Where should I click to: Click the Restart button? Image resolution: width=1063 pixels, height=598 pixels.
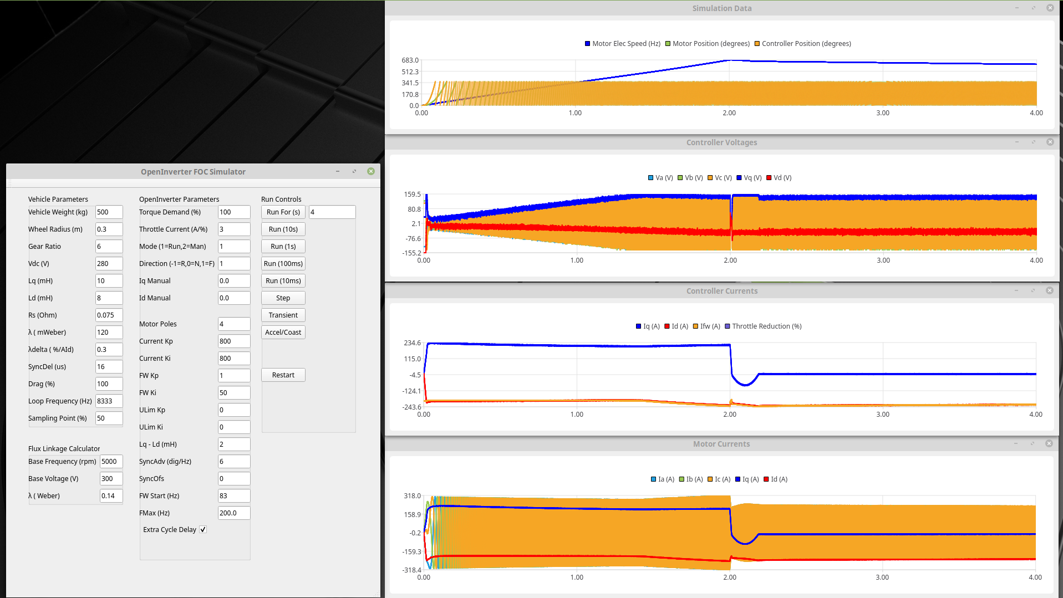click(x=283, y=375)
